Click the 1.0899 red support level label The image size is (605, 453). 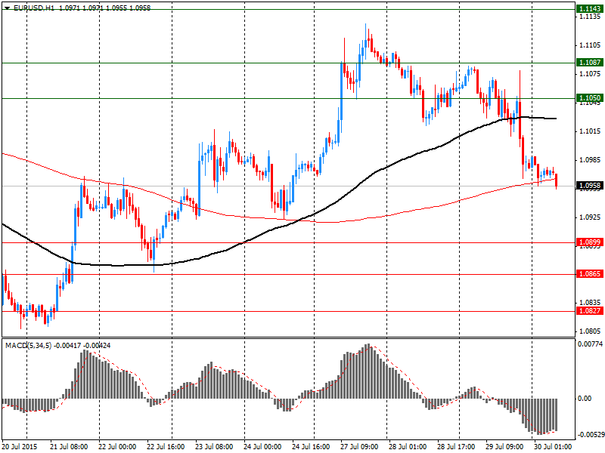(590, 242)
